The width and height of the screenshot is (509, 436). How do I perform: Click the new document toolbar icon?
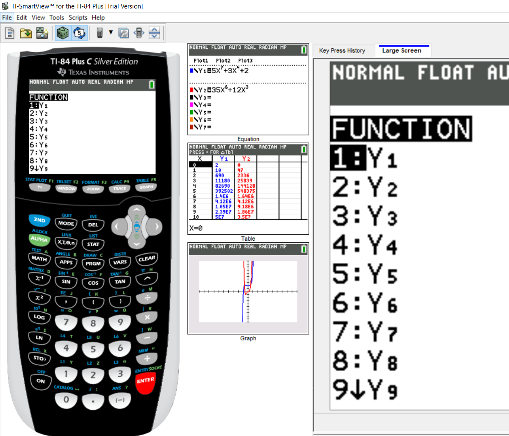[10, 33]
